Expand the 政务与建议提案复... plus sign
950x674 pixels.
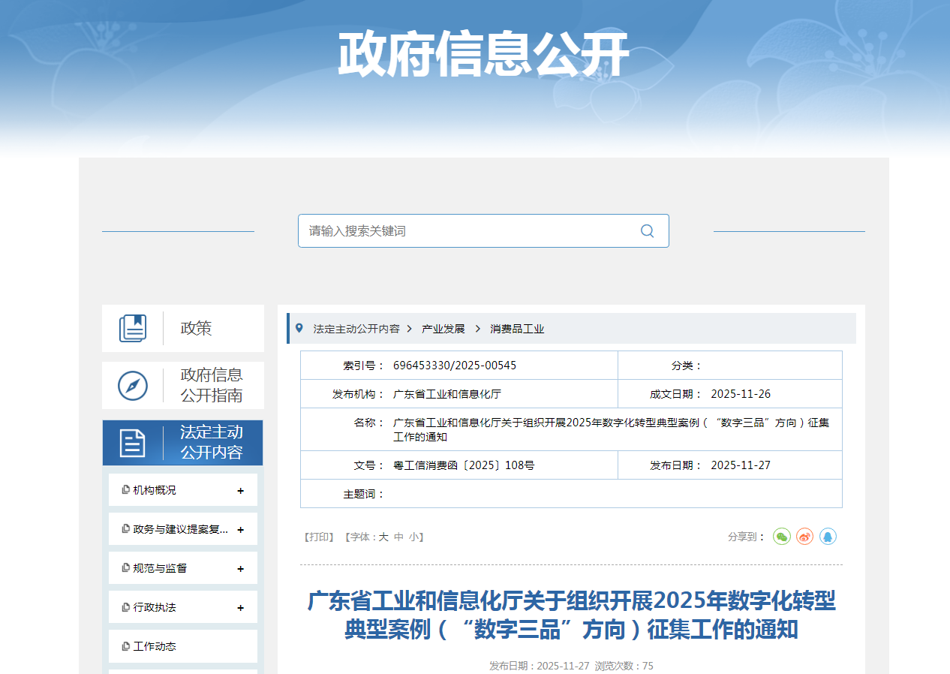tap(240, 530)
